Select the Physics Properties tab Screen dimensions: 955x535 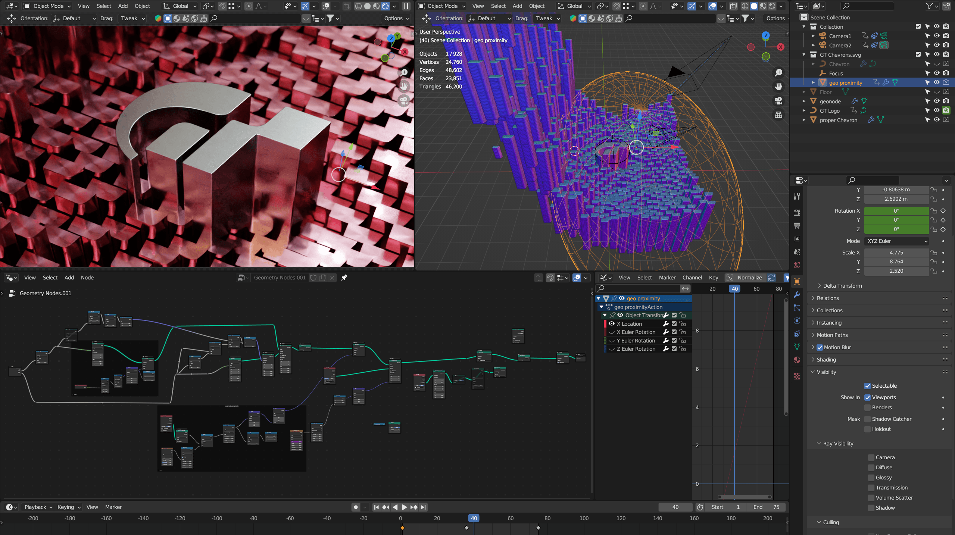(796, 321)
